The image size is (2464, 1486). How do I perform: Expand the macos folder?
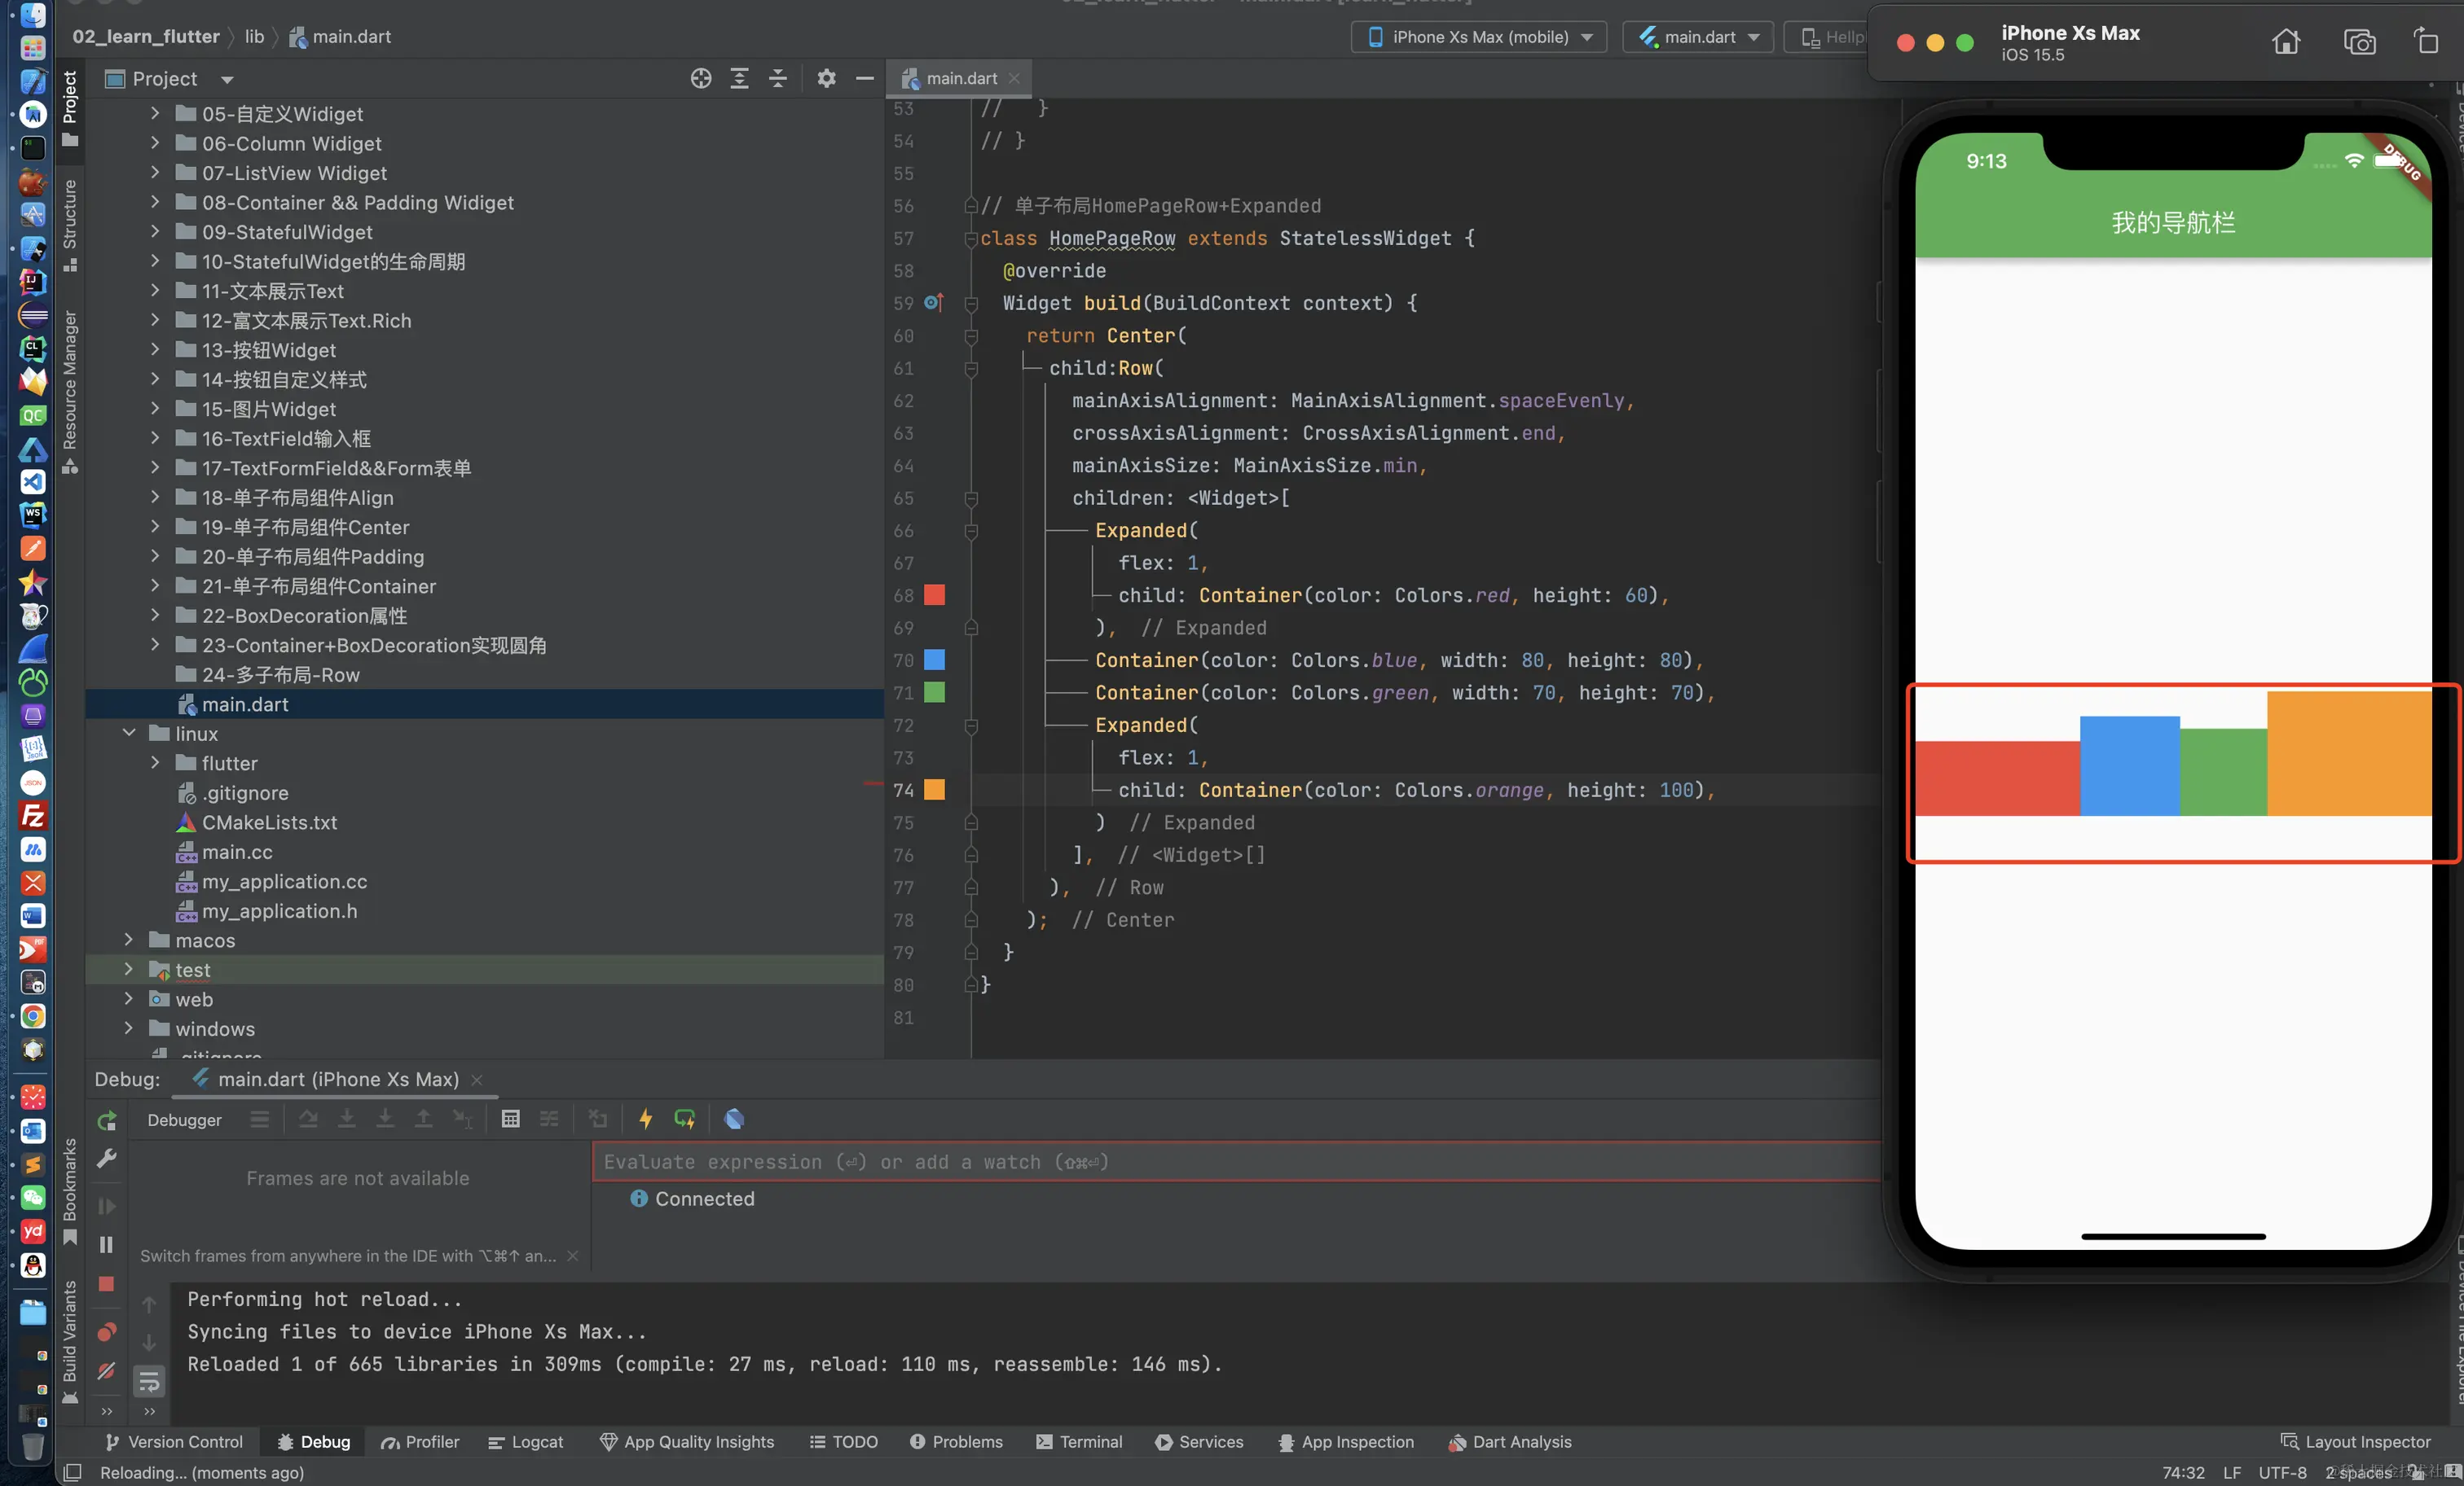tap(129, 940)
